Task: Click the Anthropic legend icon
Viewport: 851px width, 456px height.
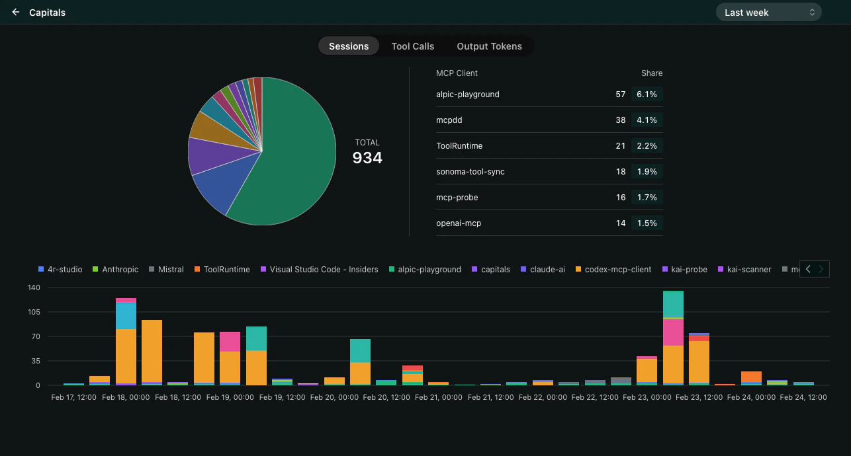Action: click(x=94, y=269)
